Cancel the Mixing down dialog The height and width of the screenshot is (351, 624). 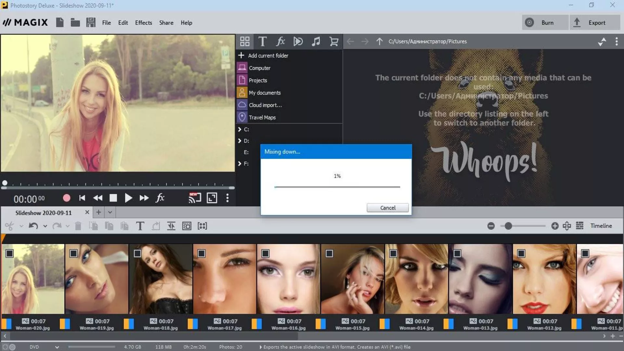coord(387,208)
